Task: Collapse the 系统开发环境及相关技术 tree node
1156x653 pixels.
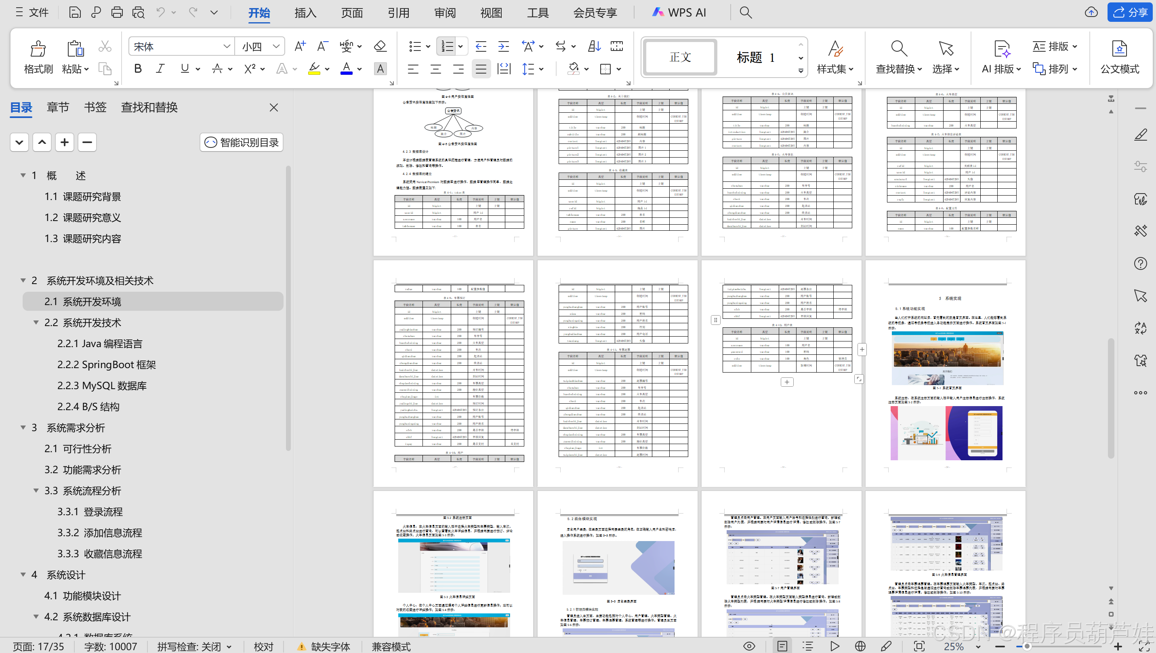Action: click(x=23, y=280)
